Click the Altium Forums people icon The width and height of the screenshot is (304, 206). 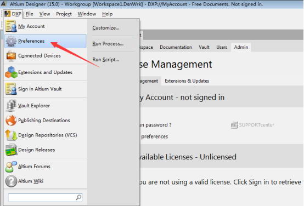11,167
